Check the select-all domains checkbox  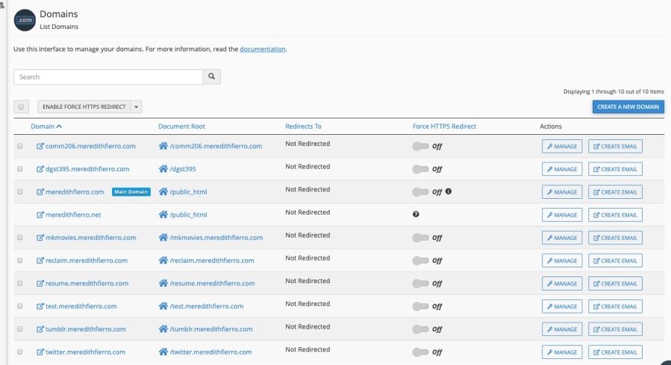(x=21, y=107)
